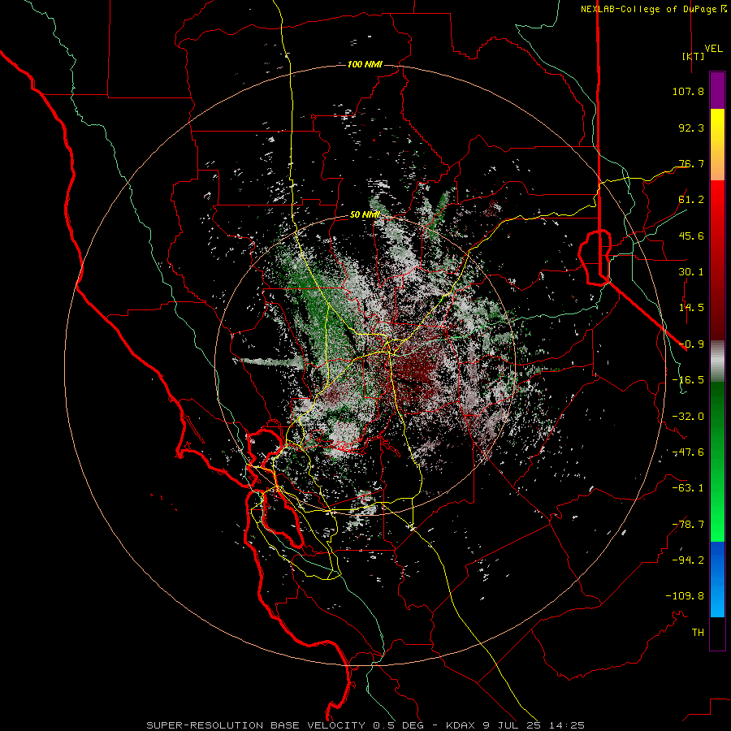
Task: Click the purple segment of the velocity color bar
Action: coord(717,90)
